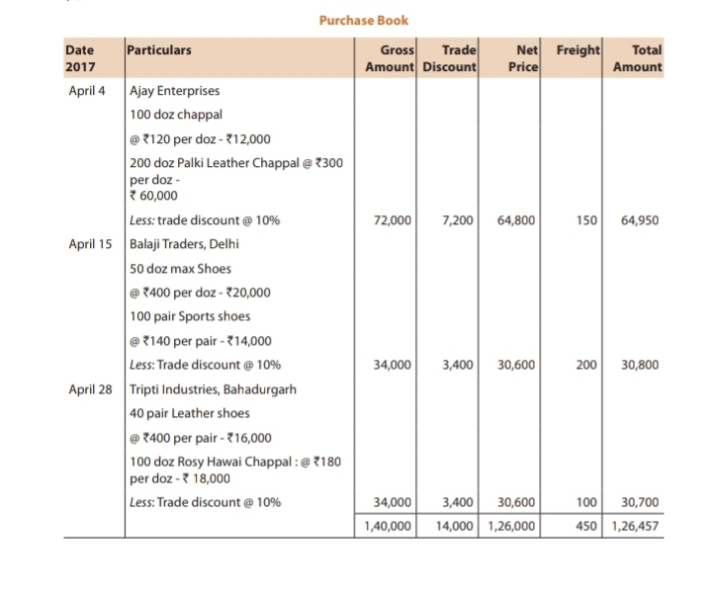
Task: Select the April 28 date cell
Action: point(89,389)
